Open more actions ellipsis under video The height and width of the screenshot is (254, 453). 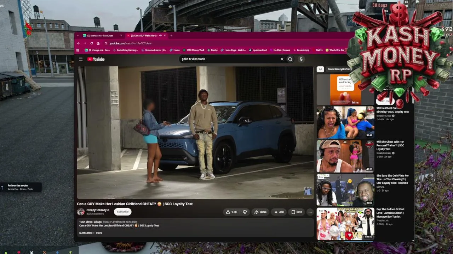310,212
